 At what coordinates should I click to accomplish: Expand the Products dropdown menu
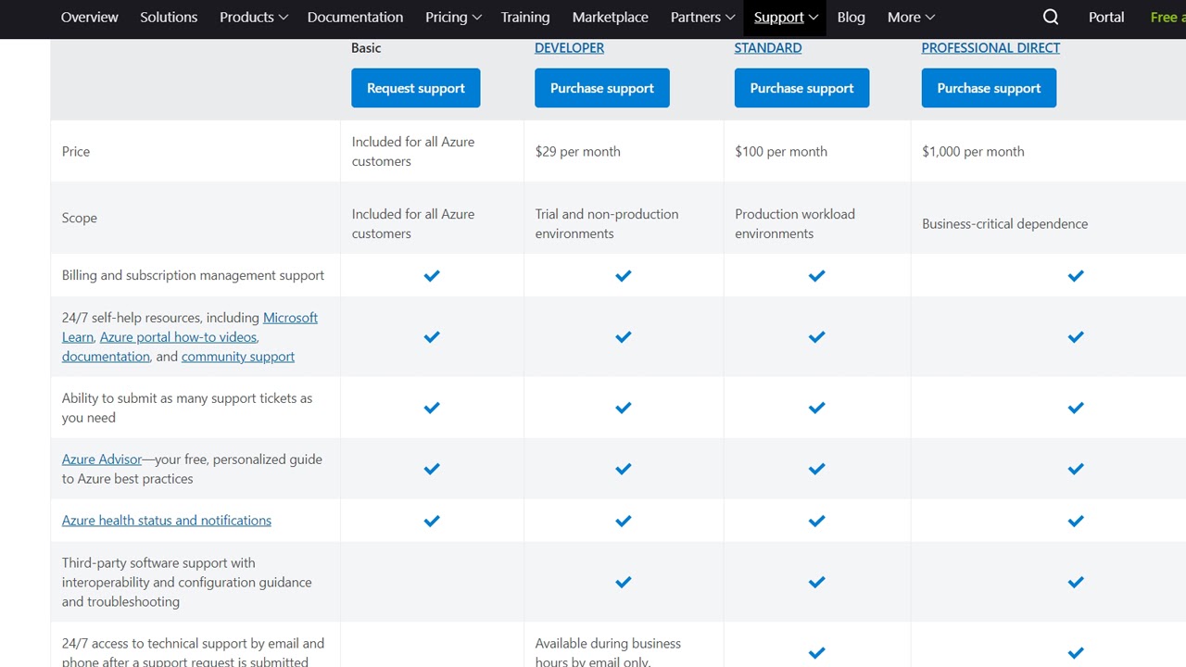point(254,17)
